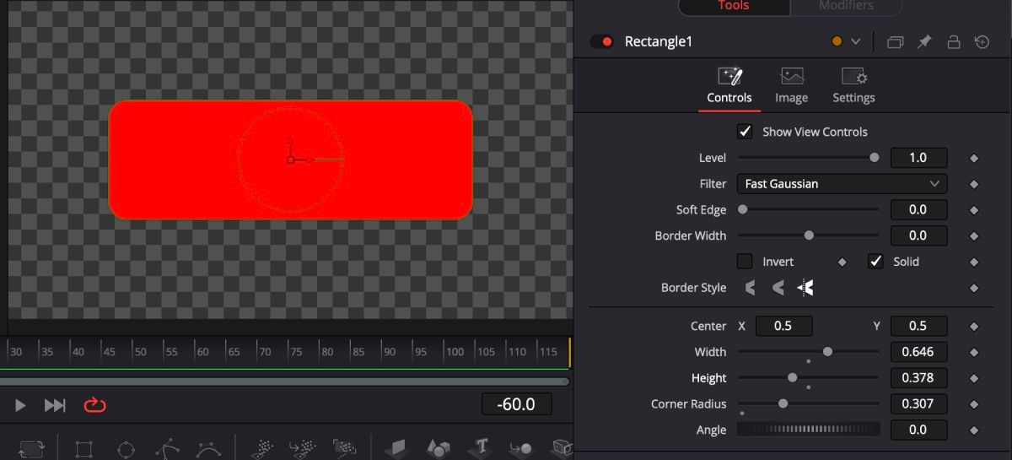Screen dimensions: 1012x460
Task: Play the composition forward
Action: tap(20, 406)
